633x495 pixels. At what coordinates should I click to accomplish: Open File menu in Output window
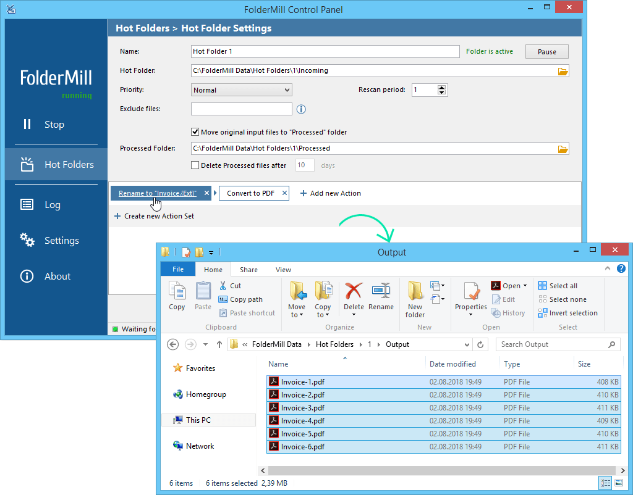178,269
